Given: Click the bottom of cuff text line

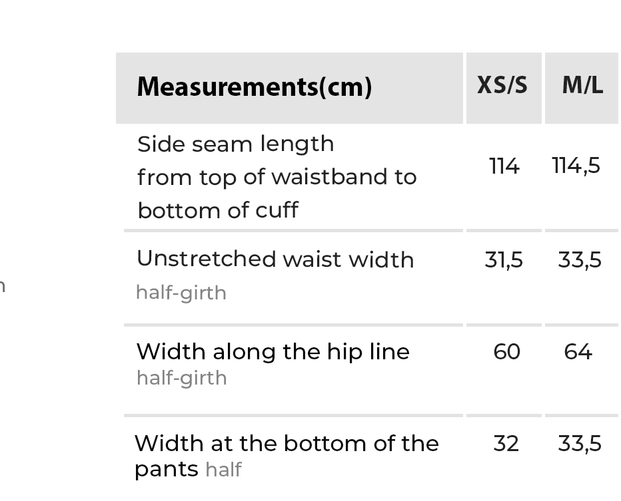Looking at the screenshot, I should [217, 210].
